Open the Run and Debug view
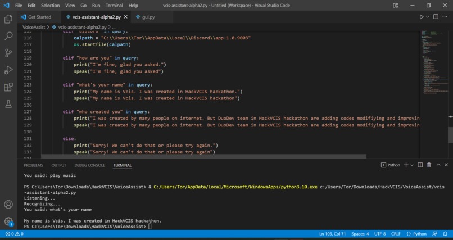Viewport: 453px width, 240px height. (8, 70)
